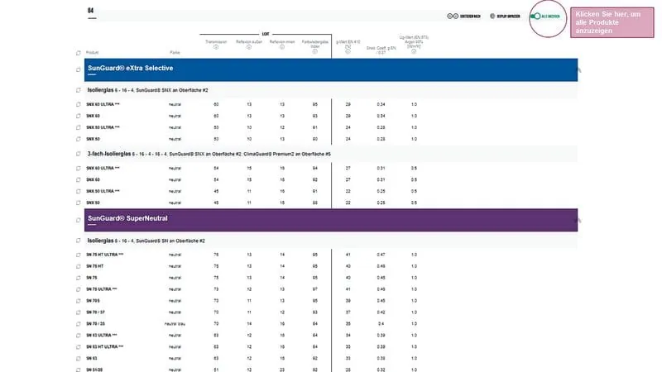The width and height of the screenshot is (662, 372).
Task: Check the box for SNX 60 ULTRA under Isolierglas
Action: pos(77,105)
